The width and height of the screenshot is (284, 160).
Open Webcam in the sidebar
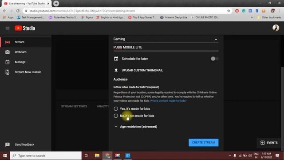pyautogui.click(x=26, y=52)
